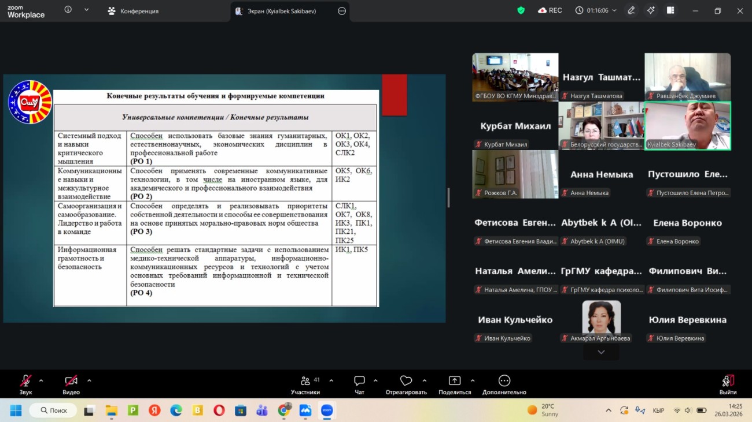This screenshot has width=752, height=422.
Task: Expand video options arrow next to Видео
Action: [89, 380]
